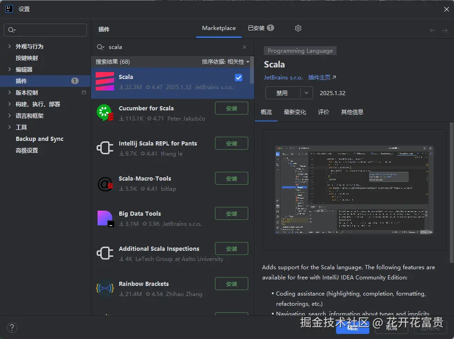Screen dimensions: 454x339
Task: Click the Scala-Macro-Tools plugin icon
Action: (x=105, y=184)
